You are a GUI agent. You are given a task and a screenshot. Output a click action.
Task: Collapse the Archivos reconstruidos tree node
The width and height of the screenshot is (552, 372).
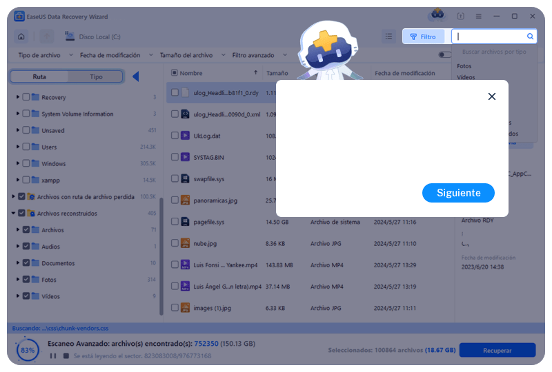pyautogui.click(x=13, y=214)
